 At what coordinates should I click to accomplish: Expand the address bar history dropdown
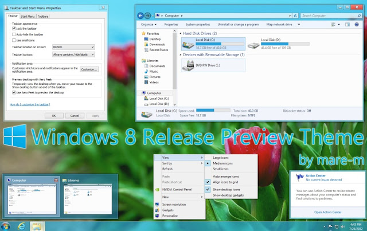[x=290, y=15]
